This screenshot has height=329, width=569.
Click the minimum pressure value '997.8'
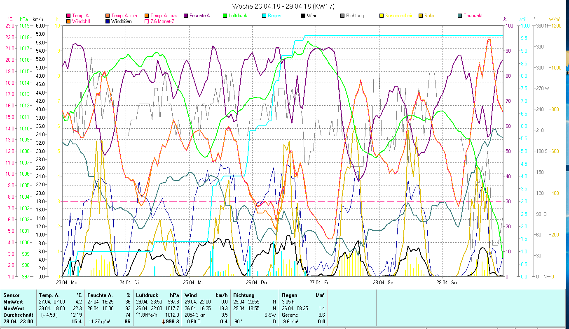click(x=174, y=301)
